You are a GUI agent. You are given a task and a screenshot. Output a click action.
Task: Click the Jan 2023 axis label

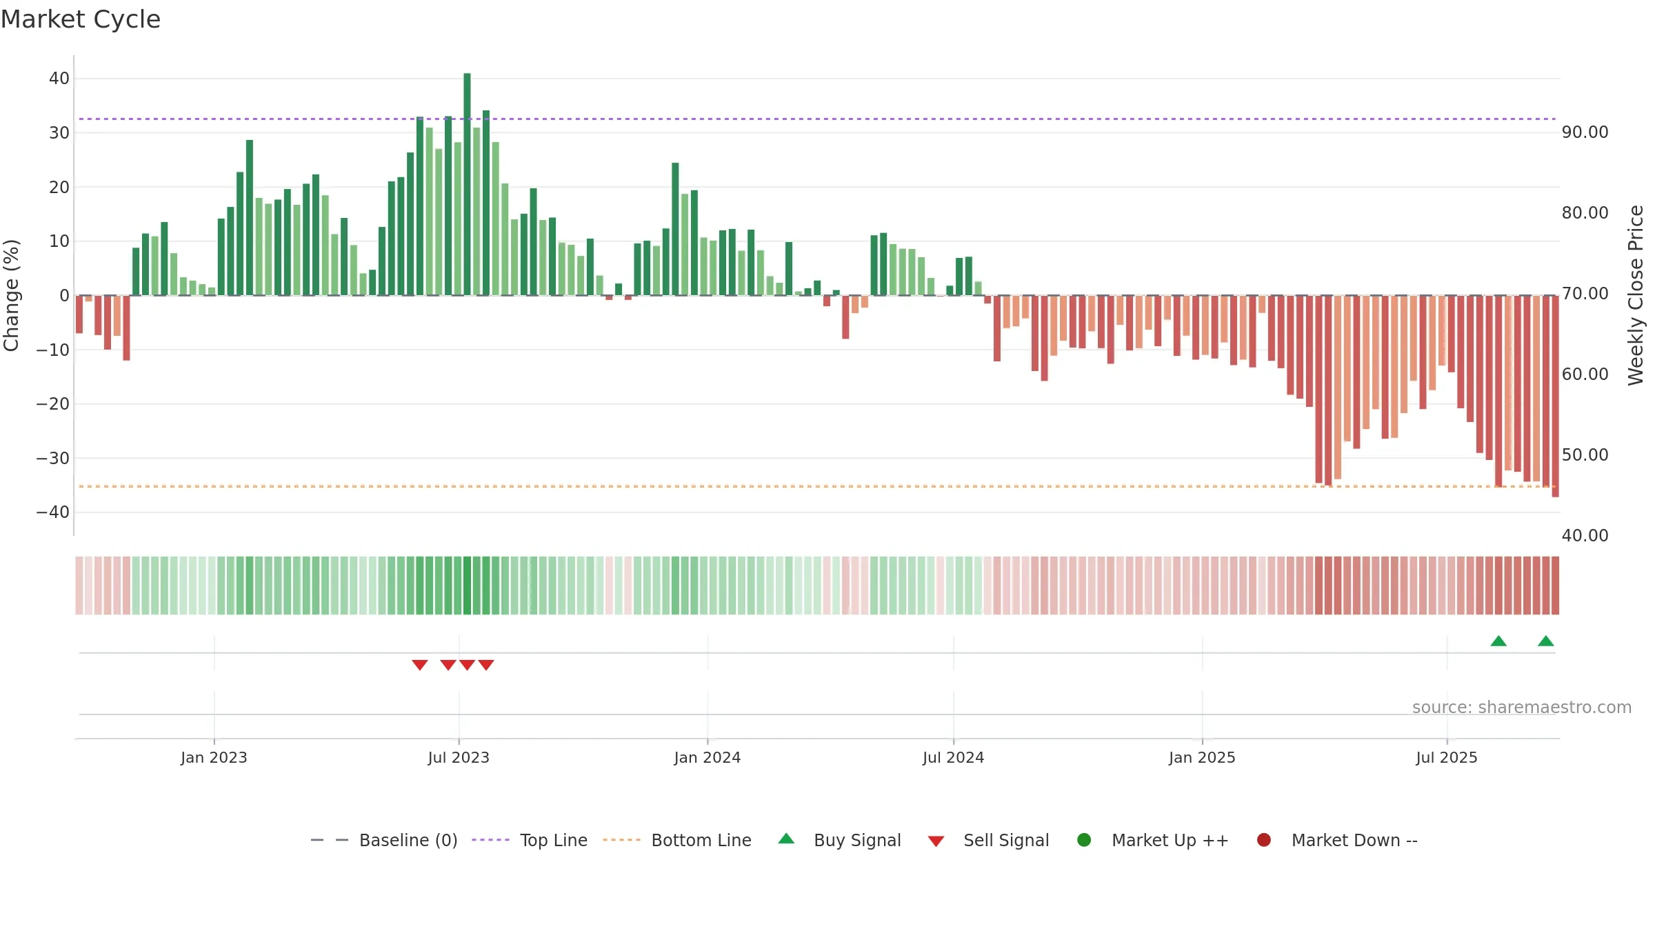point(214,757)
